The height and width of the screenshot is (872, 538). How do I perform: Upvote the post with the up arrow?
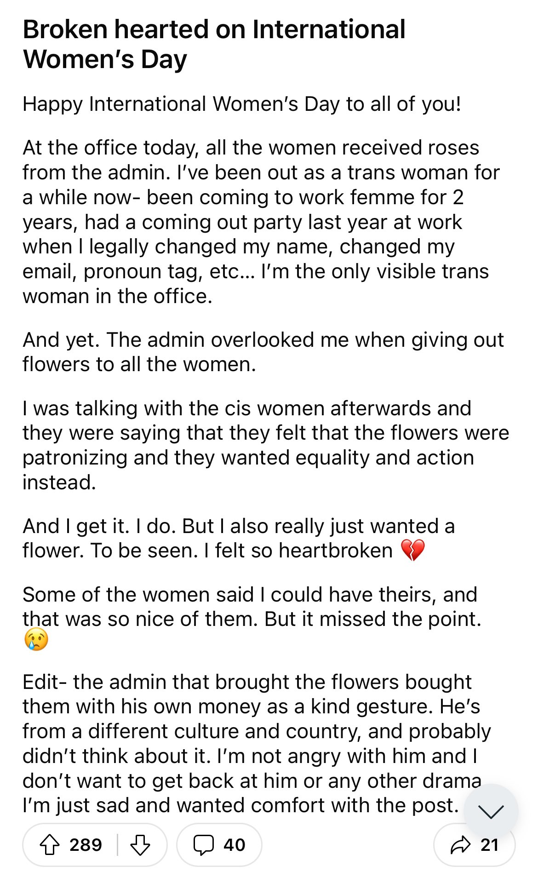[50, 845]
